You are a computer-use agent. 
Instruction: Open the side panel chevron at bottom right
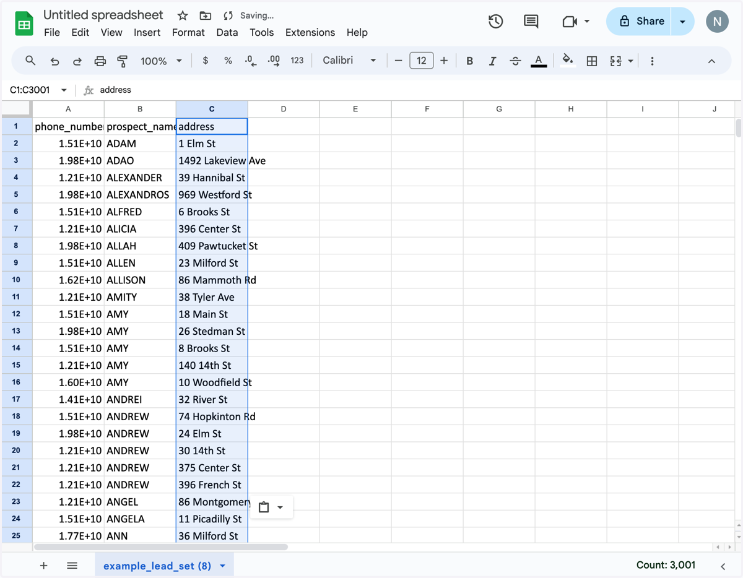click(x=723, y=566)
